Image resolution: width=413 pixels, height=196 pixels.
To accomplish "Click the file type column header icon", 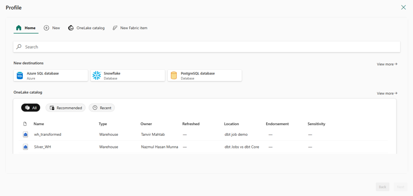I will coord(25,124).
